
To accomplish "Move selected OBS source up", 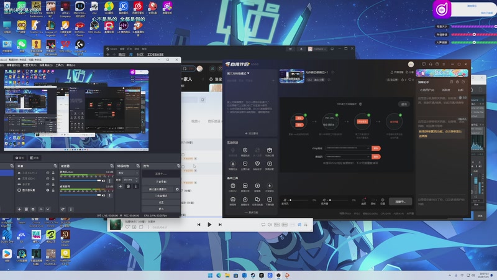I will (41, 209).
